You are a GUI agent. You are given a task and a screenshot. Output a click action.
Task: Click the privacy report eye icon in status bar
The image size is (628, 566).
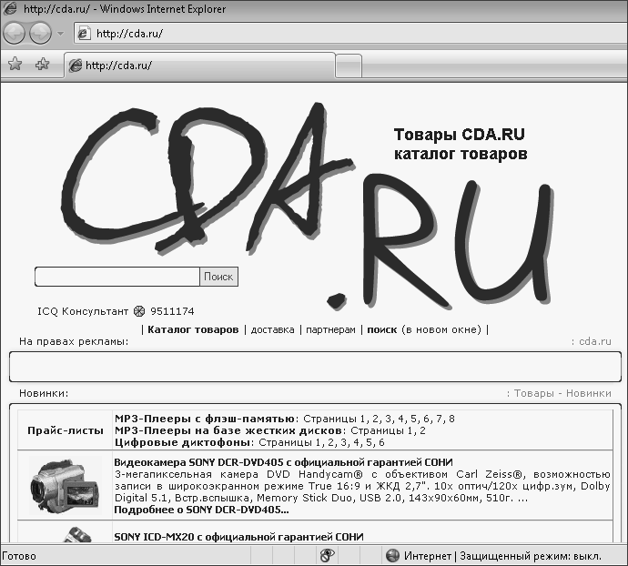325,555
